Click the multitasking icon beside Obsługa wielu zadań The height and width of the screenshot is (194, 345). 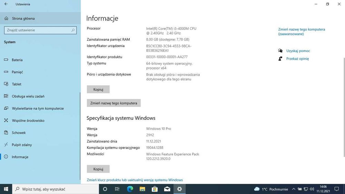[x=6, y=96]
